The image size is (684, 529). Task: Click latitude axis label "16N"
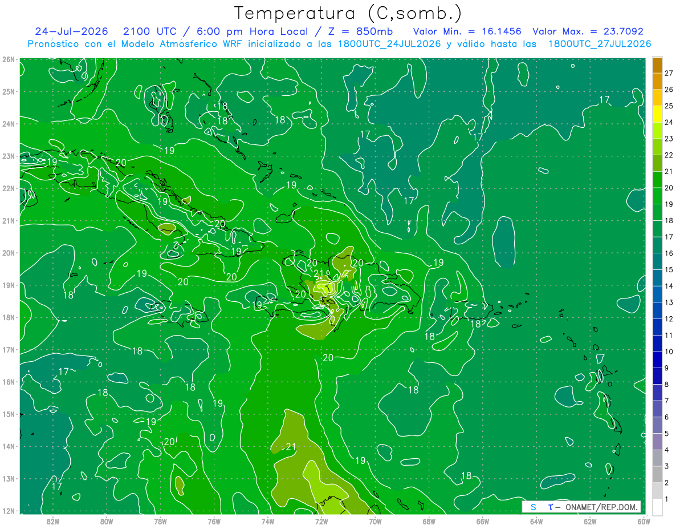click(9, 382)
